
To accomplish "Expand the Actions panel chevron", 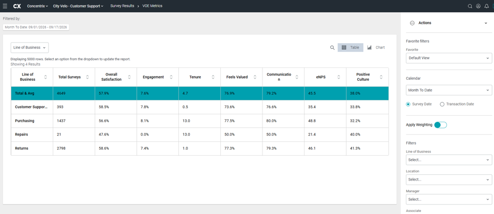I will pyautogui.click(x=485, y=23).
